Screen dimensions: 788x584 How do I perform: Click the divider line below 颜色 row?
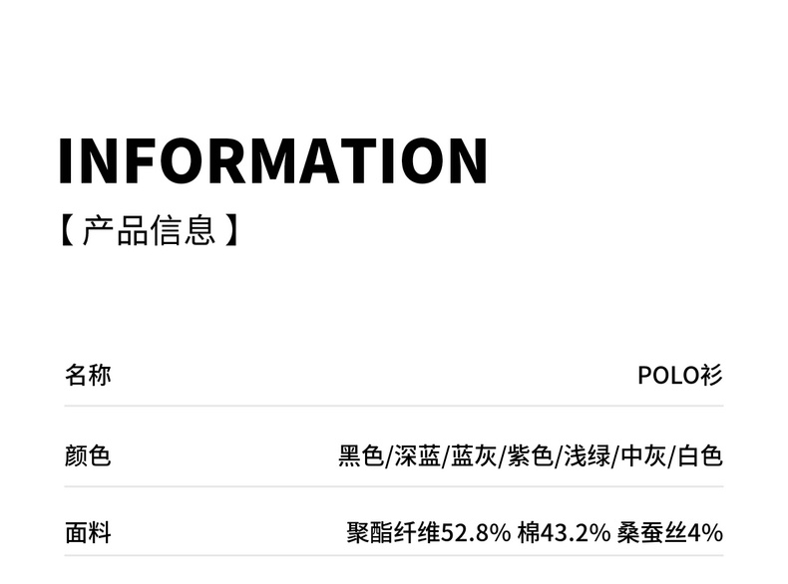(394, 487)
